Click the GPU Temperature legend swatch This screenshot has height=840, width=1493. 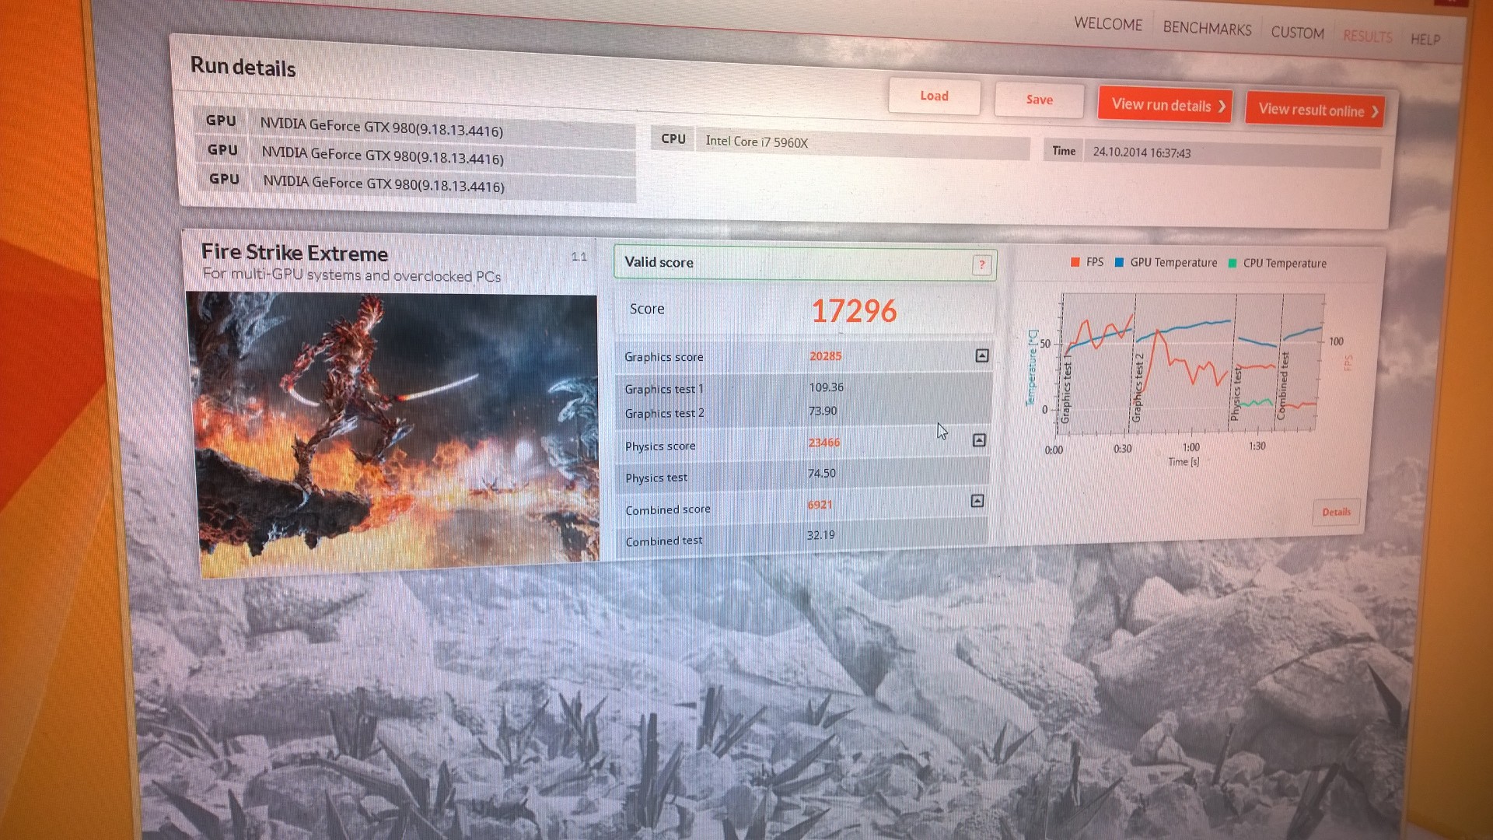pos(1119,262)
